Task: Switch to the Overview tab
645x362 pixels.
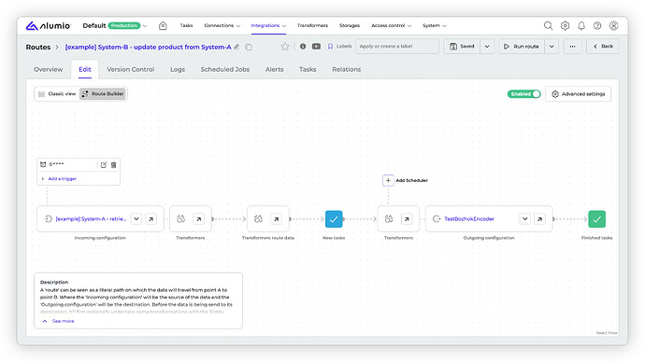Action: pyautogui.click(x=48, y=69)
